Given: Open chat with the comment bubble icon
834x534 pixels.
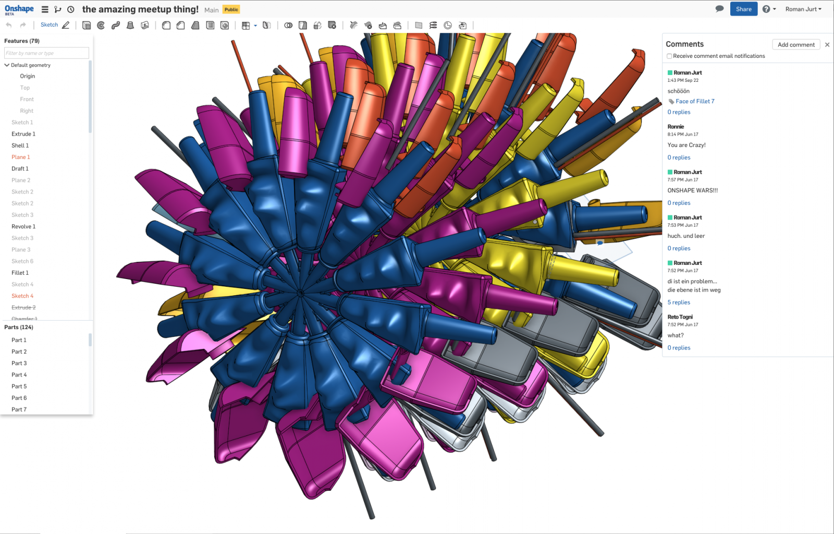Looking at the screenshot, I should [719, 8].
